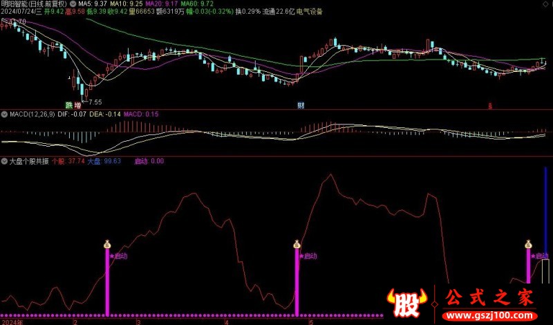Click the MA20 magenta legend value
This screenshot has height=325, width=553.
point(156,3)
